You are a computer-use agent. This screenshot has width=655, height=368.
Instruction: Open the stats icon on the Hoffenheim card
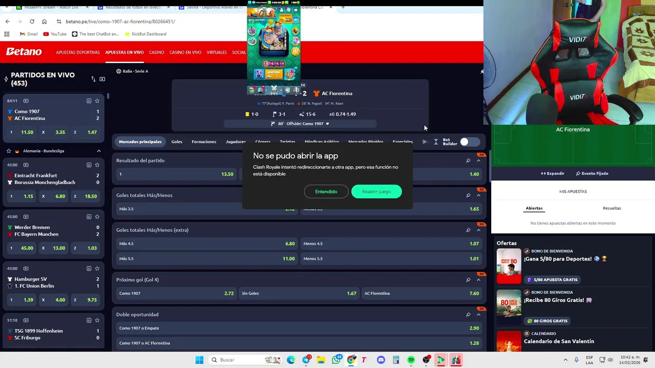pyautogui.click(x=89, y=320)
